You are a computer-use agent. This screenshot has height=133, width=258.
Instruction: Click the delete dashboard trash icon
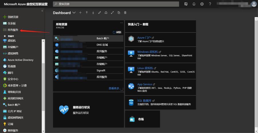point(125,13)
